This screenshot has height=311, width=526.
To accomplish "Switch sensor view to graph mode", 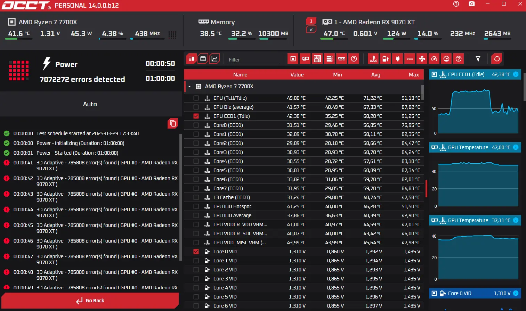I will point(215,59).
